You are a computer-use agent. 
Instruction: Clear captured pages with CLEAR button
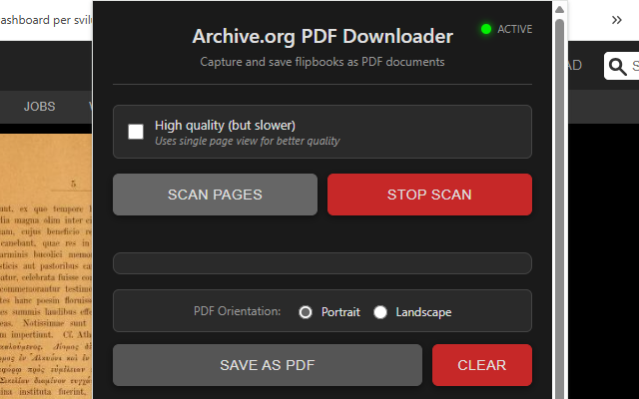[482, 365]
